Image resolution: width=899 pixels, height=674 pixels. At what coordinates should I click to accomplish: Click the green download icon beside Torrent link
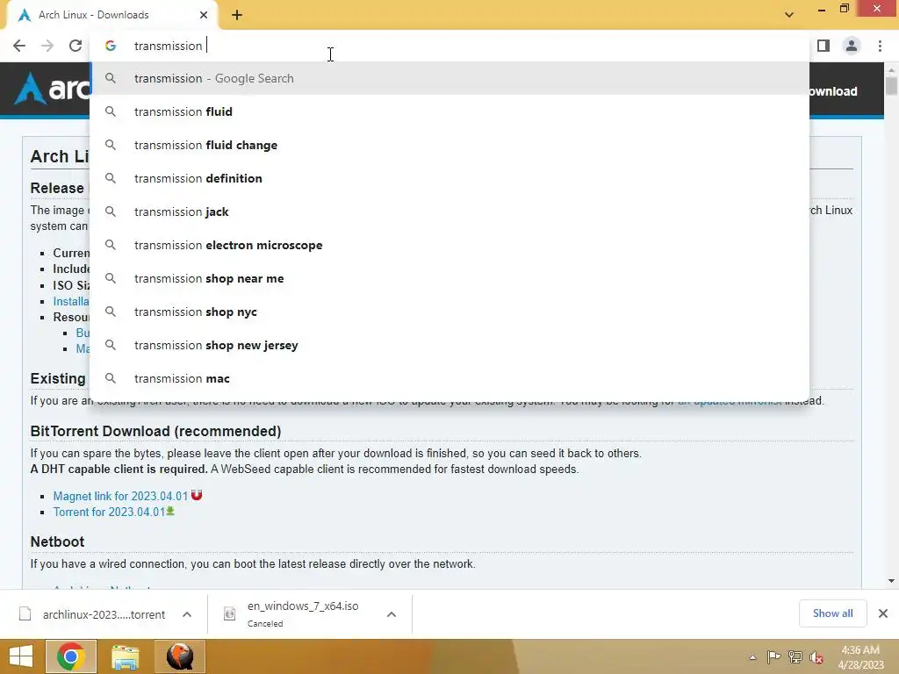pyautogui.click(x=170, y=512)
